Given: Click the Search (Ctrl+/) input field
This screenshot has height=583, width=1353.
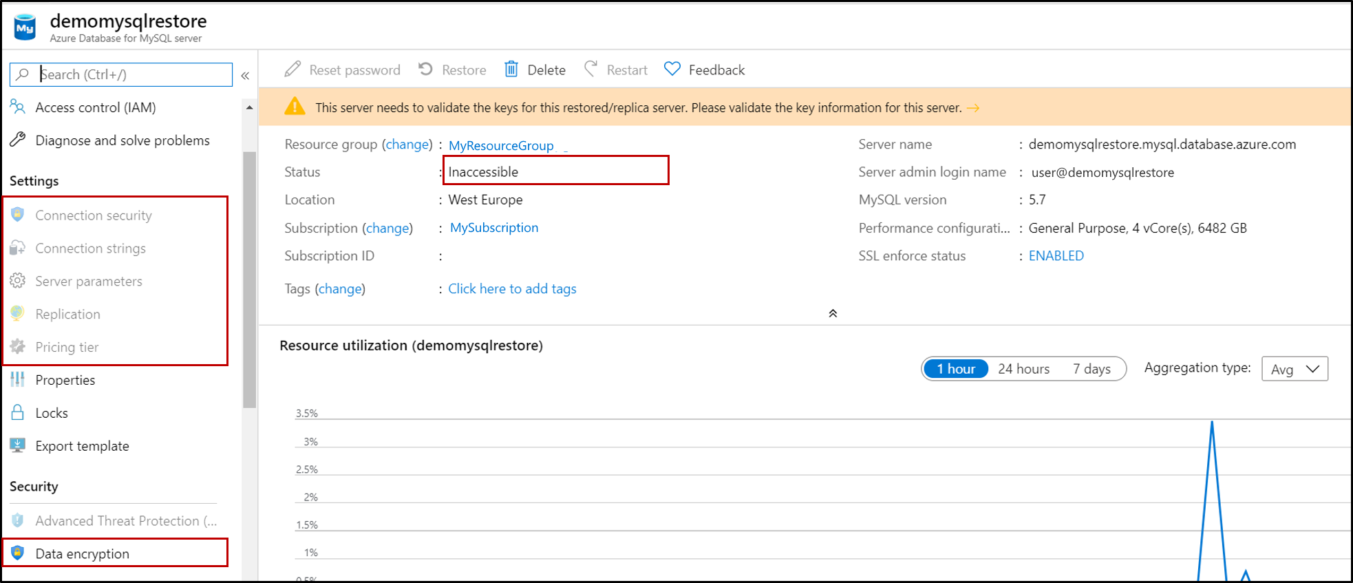Looking at the screenshot, I should (x=121, y=74).
